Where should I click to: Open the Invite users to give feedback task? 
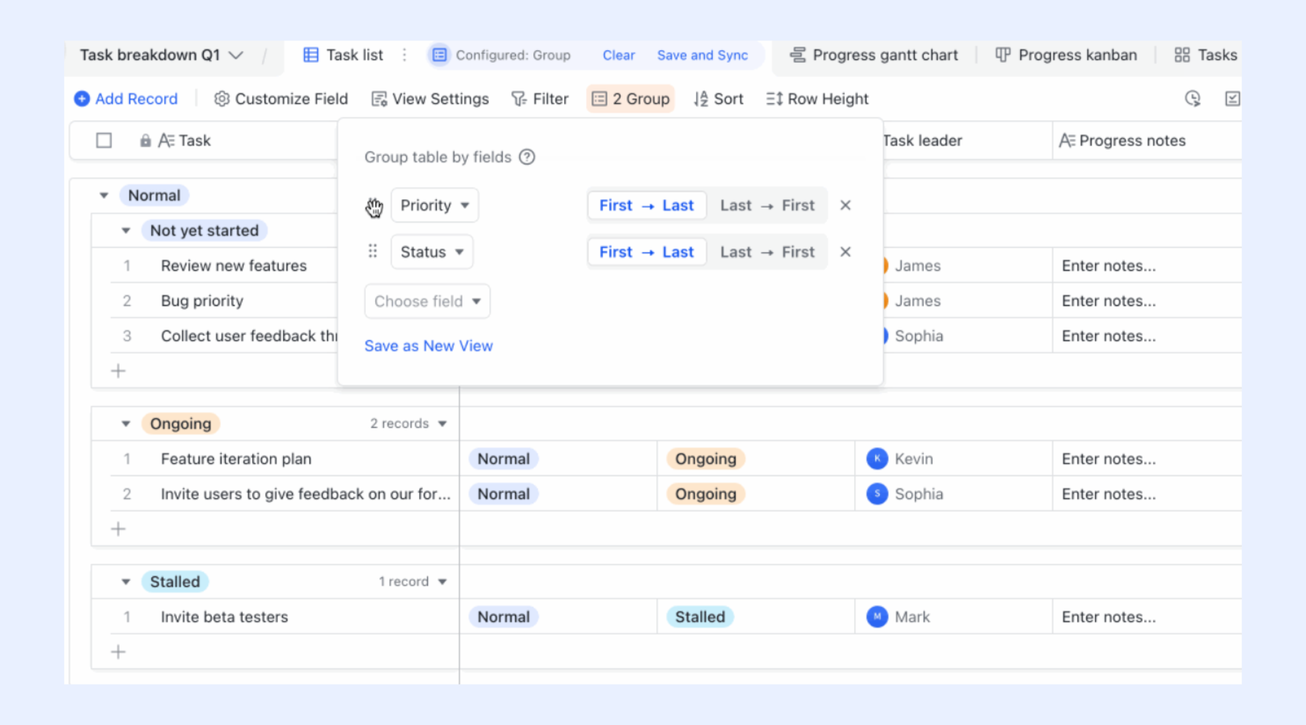[x=306, y=494]
